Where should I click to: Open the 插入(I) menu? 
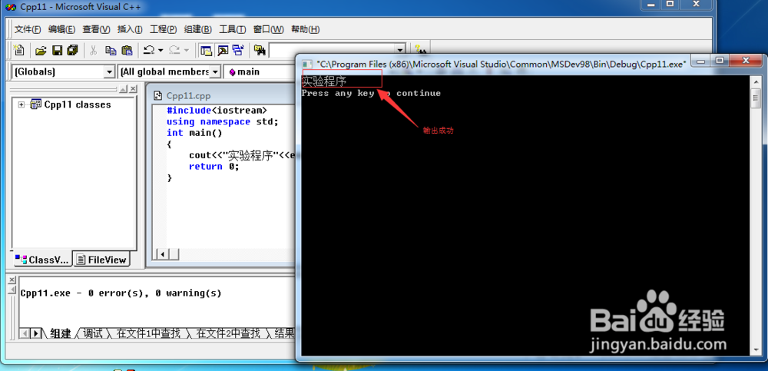coord(130,29)
